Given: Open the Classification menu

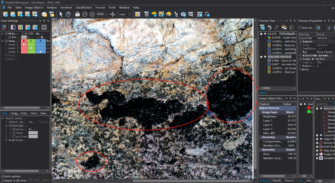Looking at the screenshot, I should 83,8.
